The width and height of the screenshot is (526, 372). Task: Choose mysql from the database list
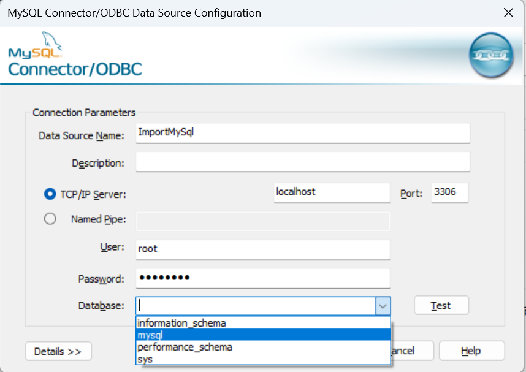point(264,335)
